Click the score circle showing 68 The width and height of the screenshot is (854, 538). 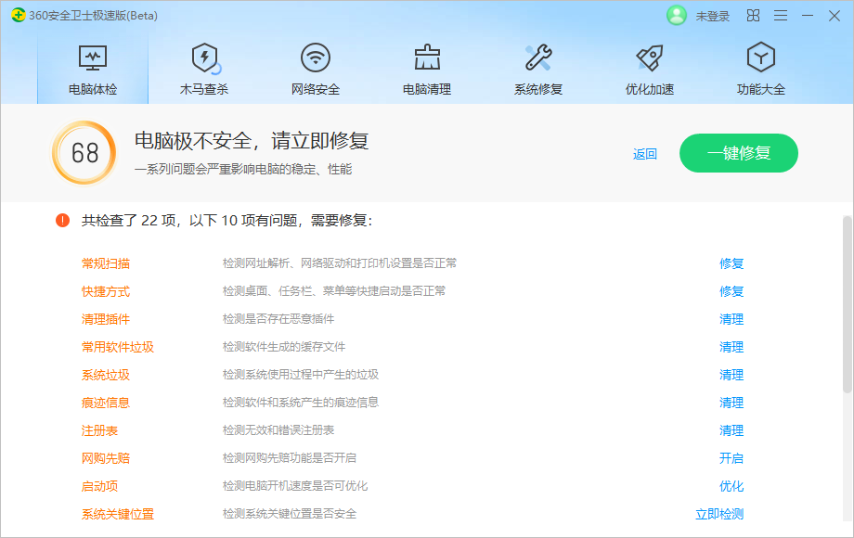coord(84,153)
